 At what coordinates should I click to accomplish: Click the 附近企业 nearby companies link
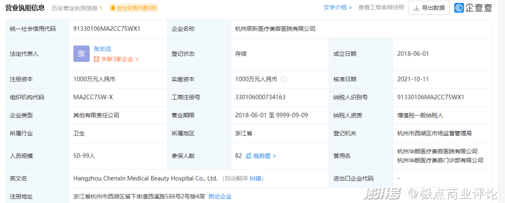click(x=220, y=196)
